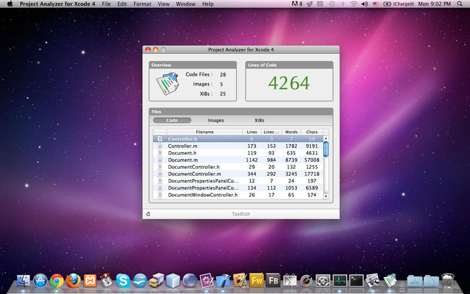Click the file icon beside DocumentWindowController.h
The image size is (470, 294).
[160, 195]
